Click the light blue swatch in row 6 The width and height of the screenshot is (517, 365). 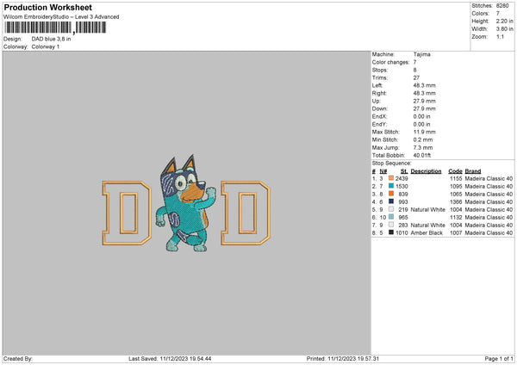pyautogui.click(x=391, y=217)
